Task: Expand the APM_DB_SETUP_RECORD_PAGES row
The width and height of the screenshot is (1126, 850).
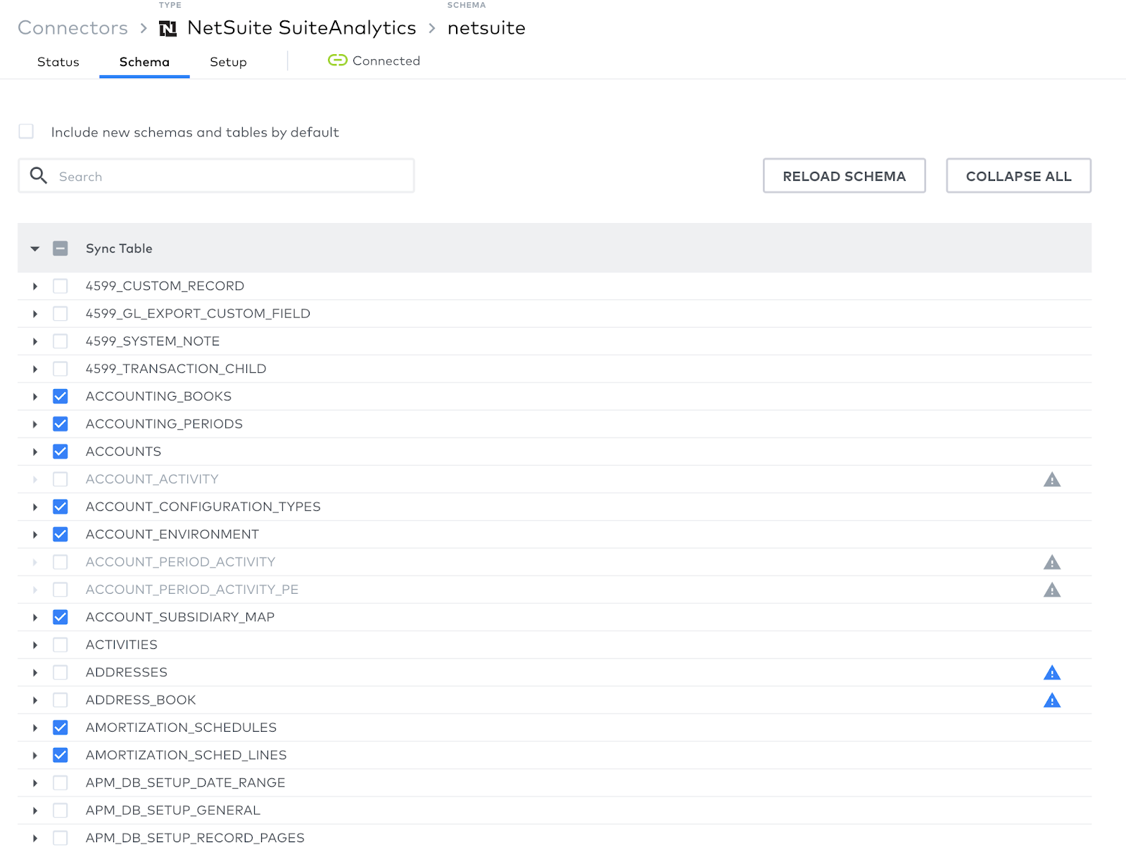Action: [34, 838]
